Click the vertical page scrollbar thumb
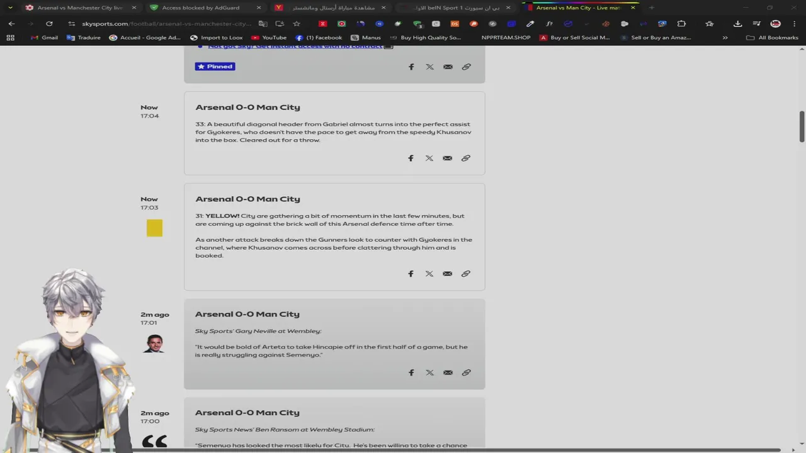 [802, 126]
